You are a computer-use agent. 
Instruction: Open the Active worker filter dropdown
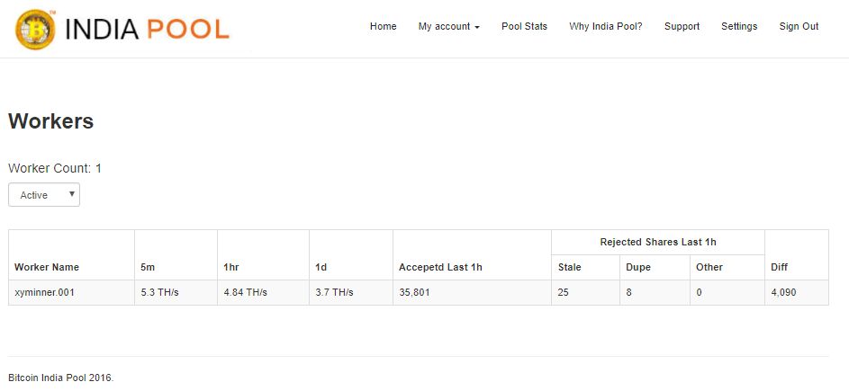[44, 195]
